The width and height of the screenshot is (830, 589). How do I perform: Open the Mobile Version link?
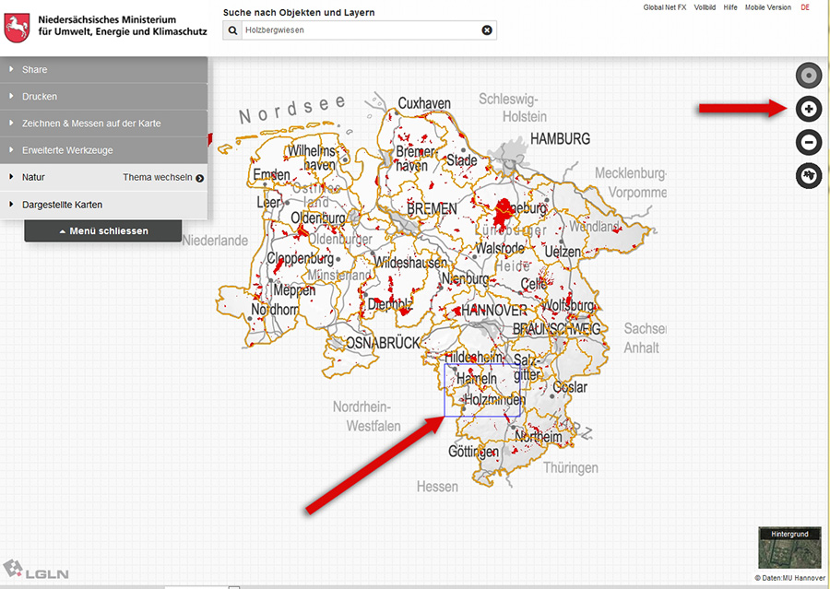(x=767, y=7)
